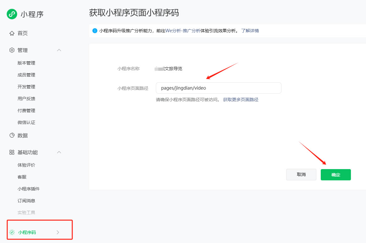Click the 请确保小程序页面路径可被访问 hint text
366x243 pixels.
pyautogui.click(x=188, y=100)
